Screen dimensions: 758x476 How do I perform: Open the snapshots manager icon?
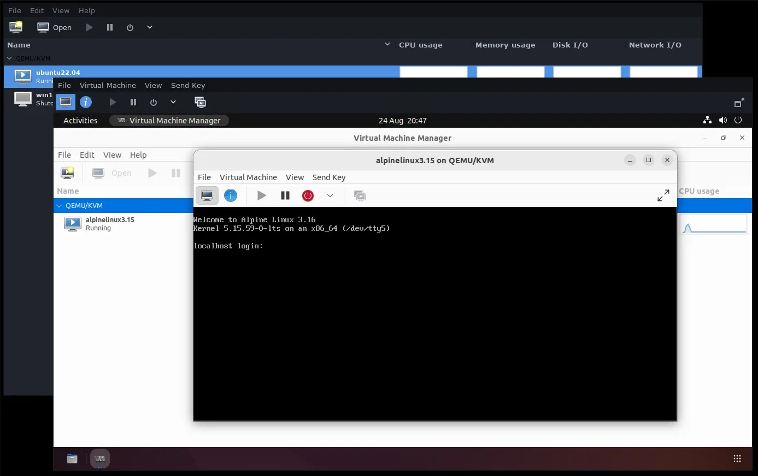click(360, 195)
